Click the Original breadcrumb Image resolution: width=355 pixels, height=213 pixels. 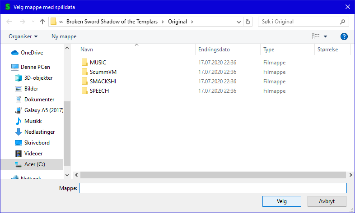(x=177, y=22)
